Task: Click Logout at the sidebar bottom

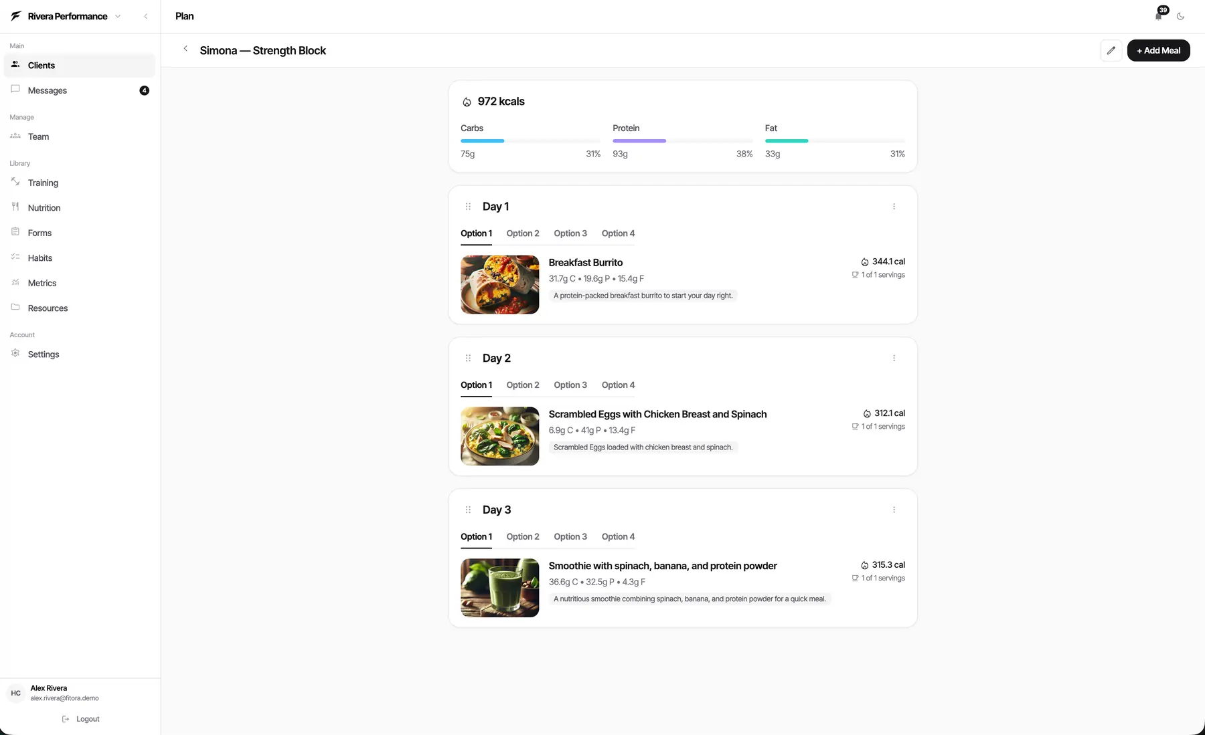Action: pos(80,719)
